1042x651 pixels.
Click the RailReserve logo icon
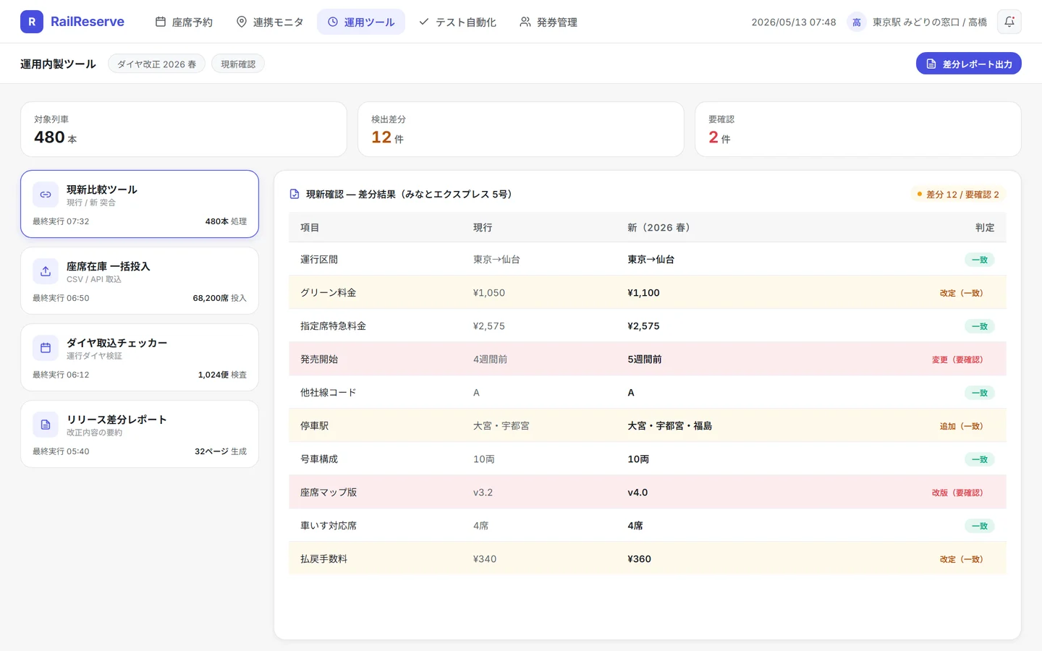point(32,22)
